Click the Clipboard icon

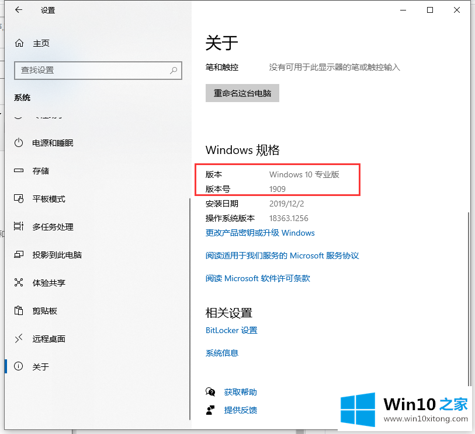(x=19, y=310)
